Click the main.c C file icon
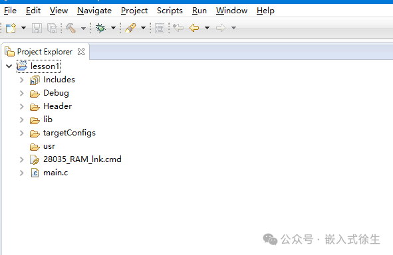Image resolution: width=393 pixels, height=255 pixels. tap(35, 173)
